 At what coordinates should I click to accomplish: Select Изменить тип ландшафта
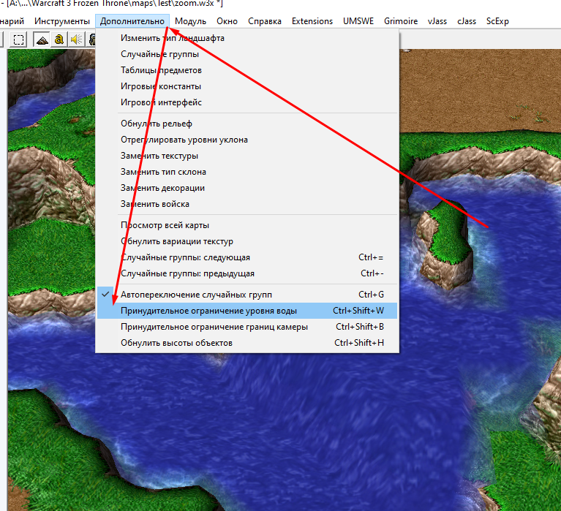(247, 38)
